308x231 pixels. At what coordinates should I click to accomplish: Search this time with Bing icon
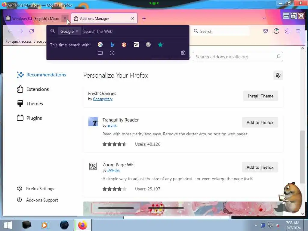(x=112, y=45)
